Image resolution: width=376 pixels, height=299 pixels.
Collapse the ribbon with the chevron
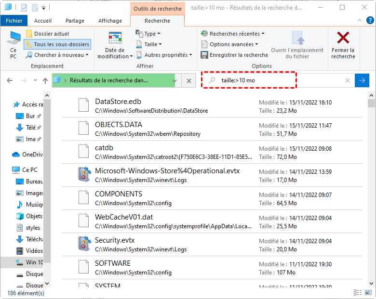coord(360,20)
